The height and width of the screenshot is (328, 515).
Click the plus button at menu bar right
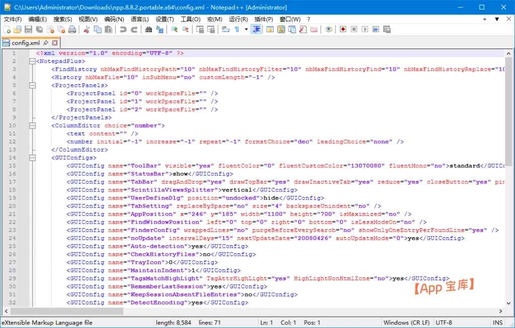pyautogui.click(x=484, y=19)
